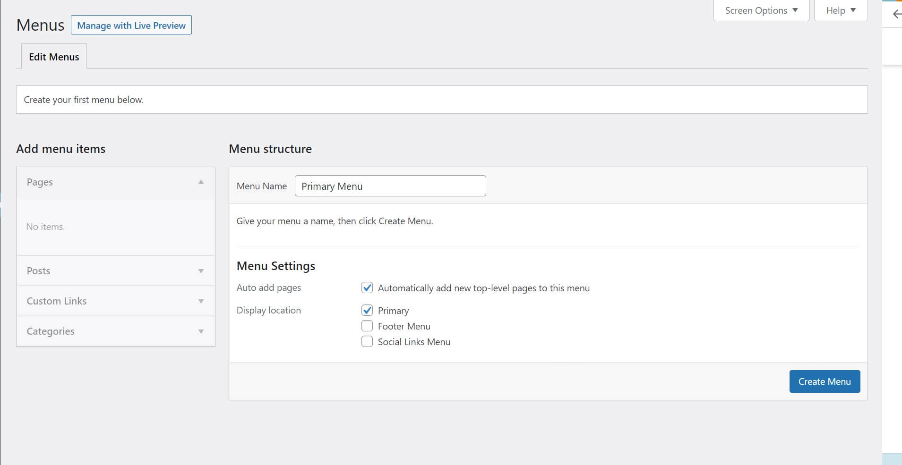Expand the Categories panel arrow
Screen dimensions: 902x465
201,331
